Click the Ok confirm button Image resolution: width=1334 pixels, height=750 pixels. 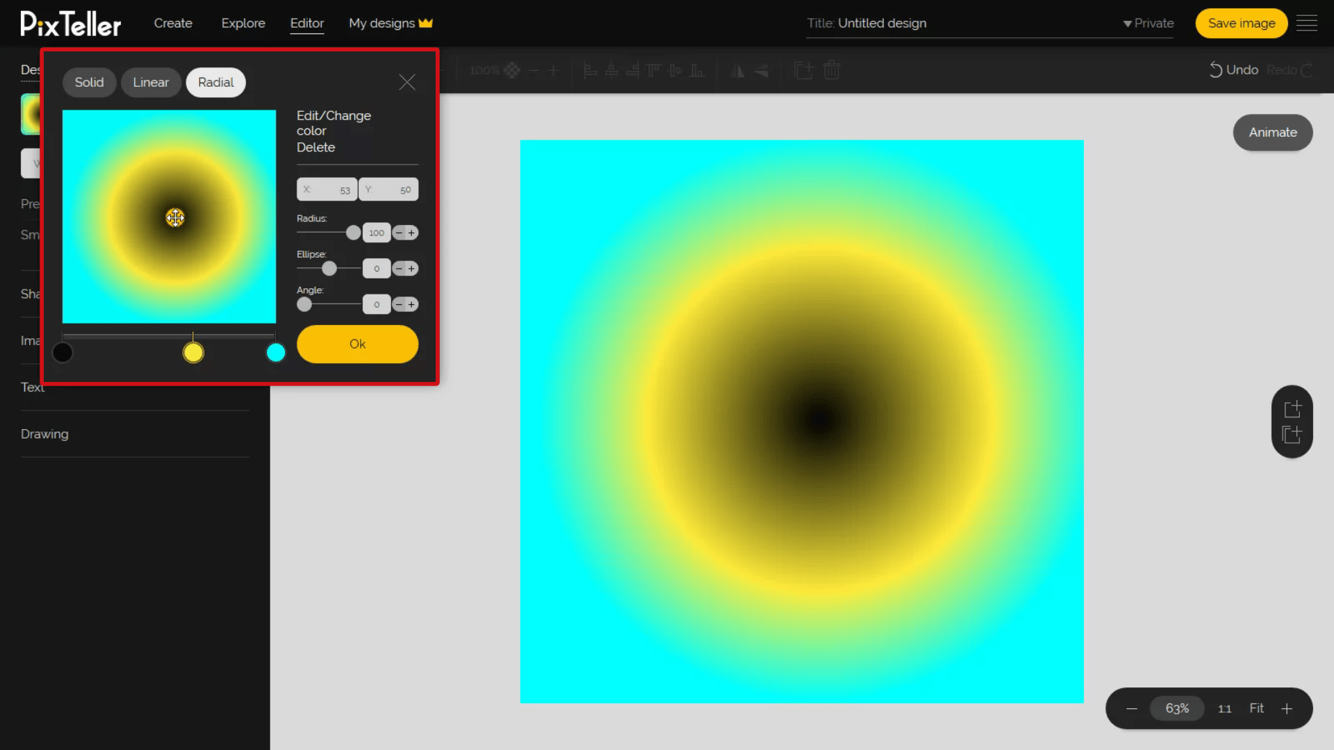pos(357,344)
